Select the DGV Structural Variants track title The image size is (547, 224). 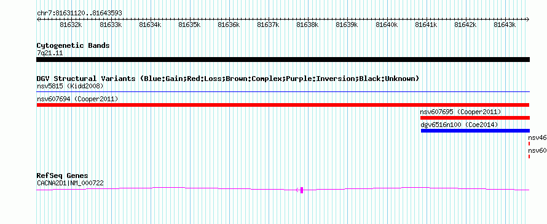(228, 79)
